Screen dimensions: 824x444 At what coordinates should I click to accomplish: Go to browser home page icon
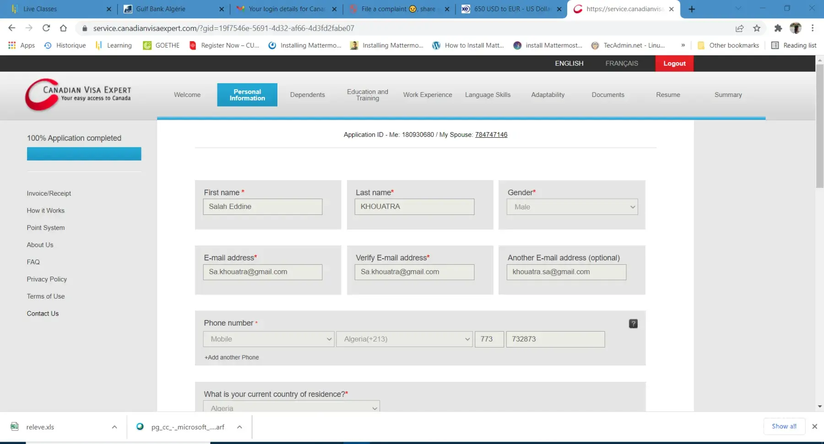point(63,28)
